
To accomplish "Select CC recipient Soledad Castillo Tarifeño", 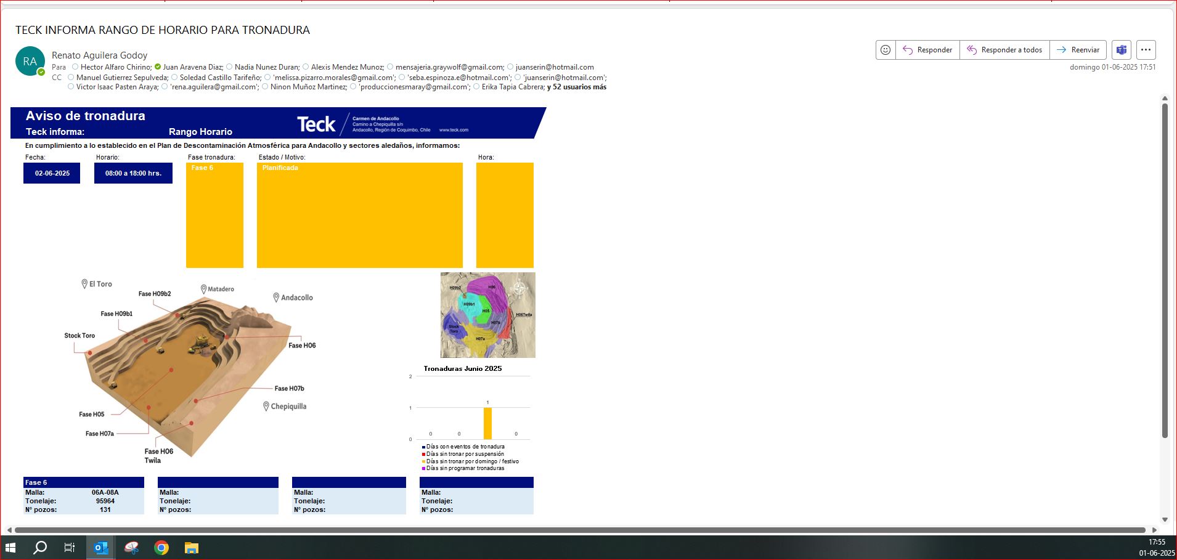I will [x=220, y=78].
